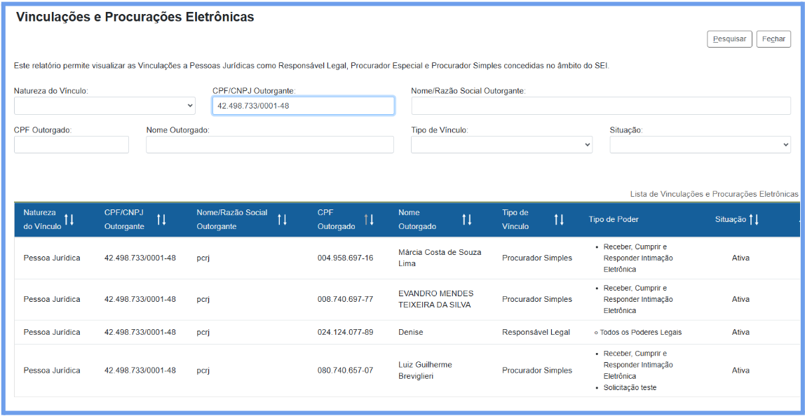Expand the Tipo de Vínculo filter dropdown
This screenshot has height=416, width=805.
[501, 144]
